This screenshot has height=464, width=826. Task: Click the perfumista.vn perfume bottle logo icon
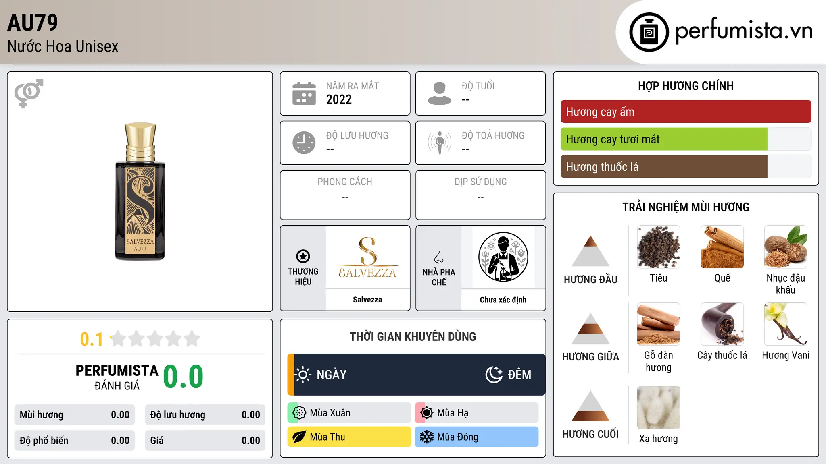click(649, 32)
